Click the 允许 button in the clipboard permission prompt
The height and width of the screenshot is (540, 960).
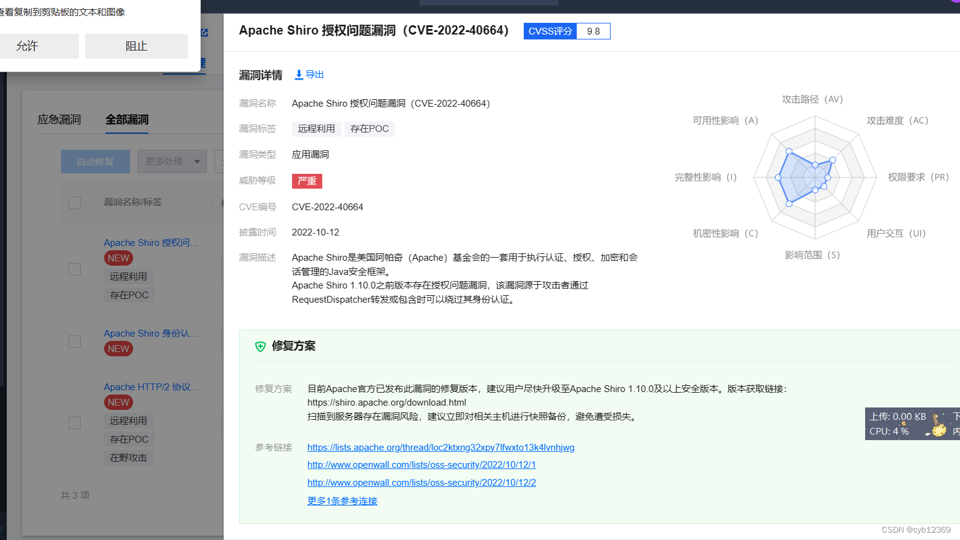tap(39, 46)
